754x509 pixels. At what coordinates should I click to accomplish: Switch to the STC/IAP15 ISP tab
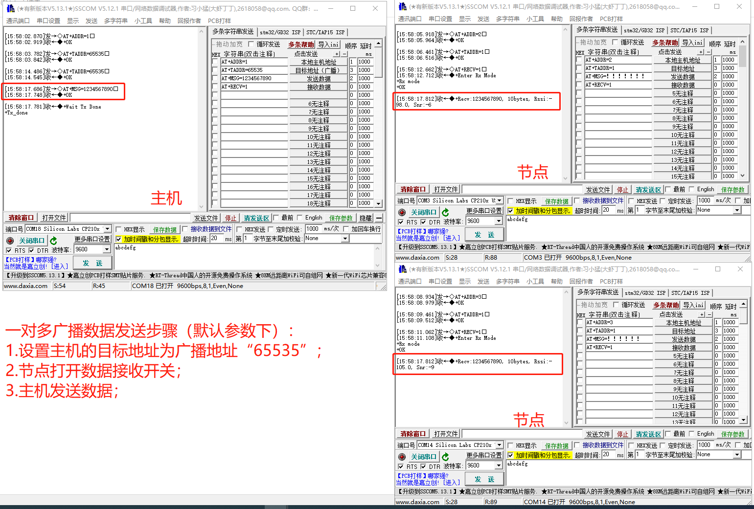[326, 32]
